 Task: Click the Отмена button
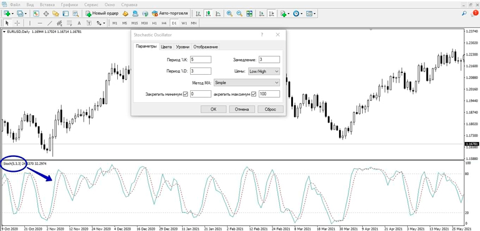[x=242, y=109]
